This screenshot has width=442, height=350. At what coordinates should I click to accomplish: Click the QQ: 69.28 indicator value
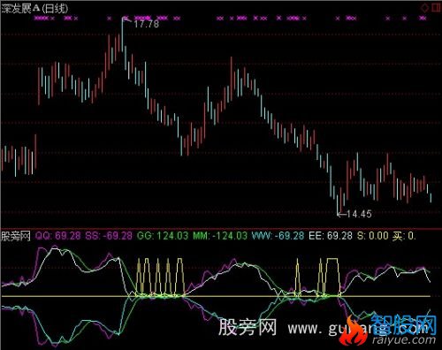(x=58, y=236)
